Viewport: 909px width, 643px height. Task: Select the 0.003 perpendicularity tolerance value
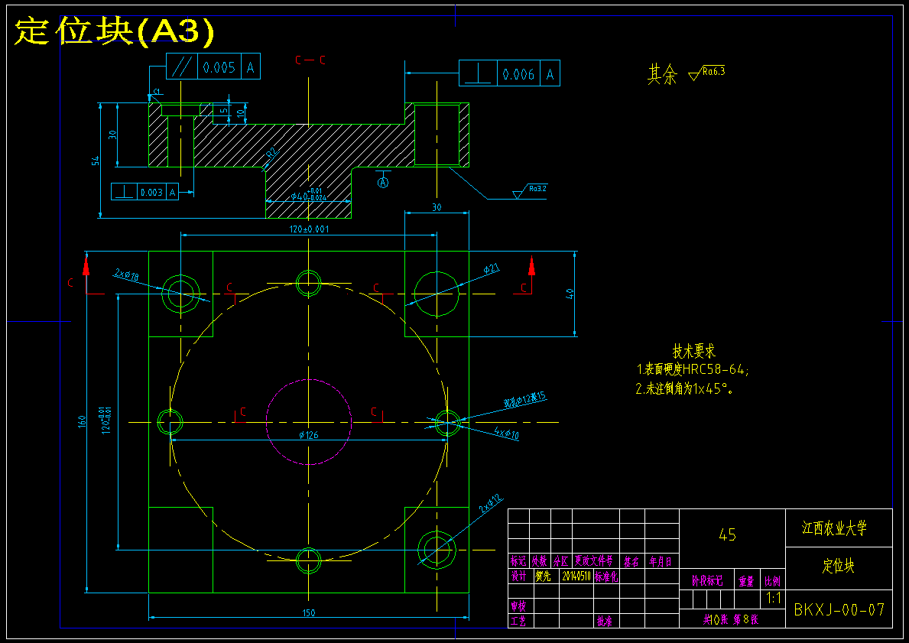coord(151,192)
